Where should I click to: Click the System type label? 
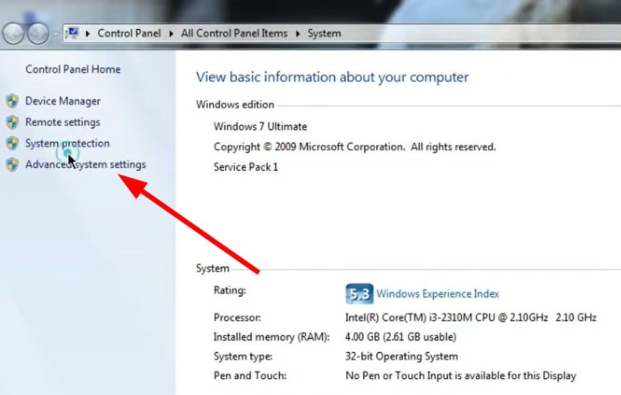(x=243, y=356)
